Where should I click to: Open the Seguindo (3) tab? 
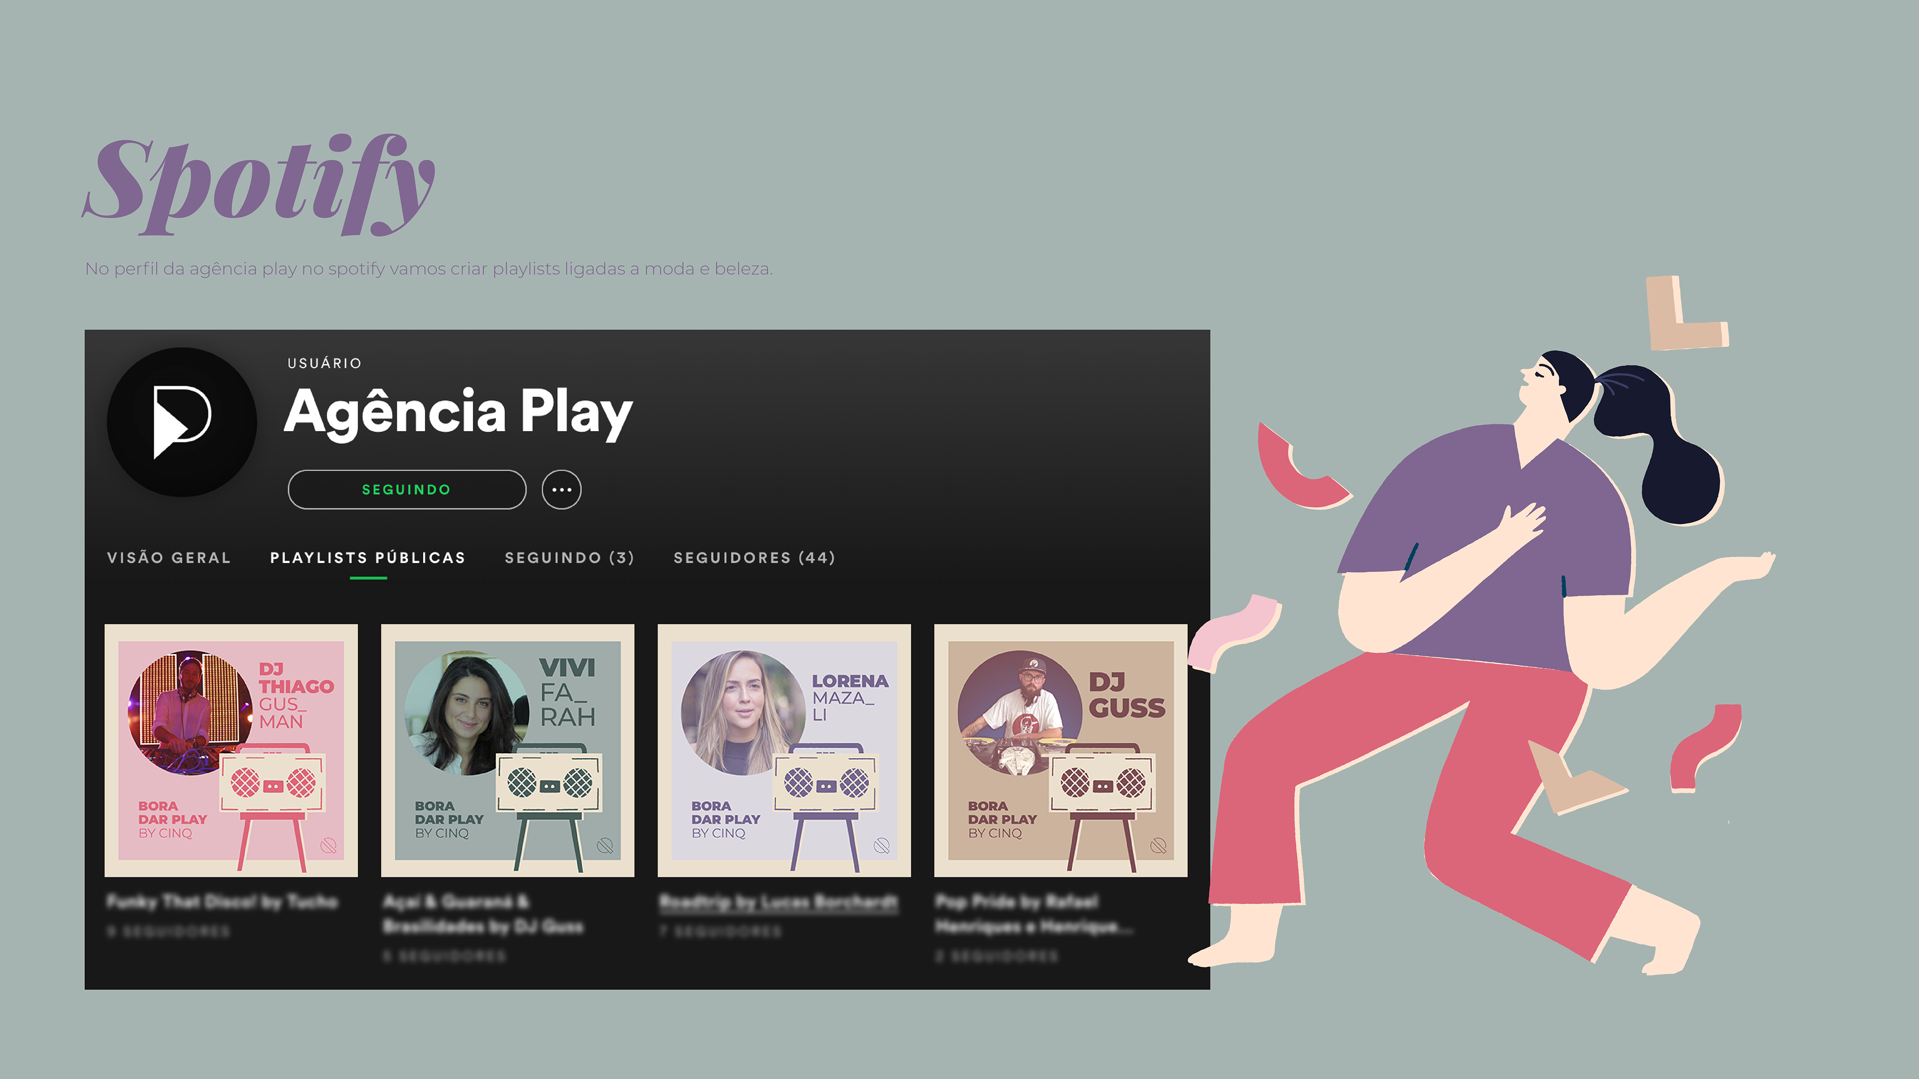569,558
